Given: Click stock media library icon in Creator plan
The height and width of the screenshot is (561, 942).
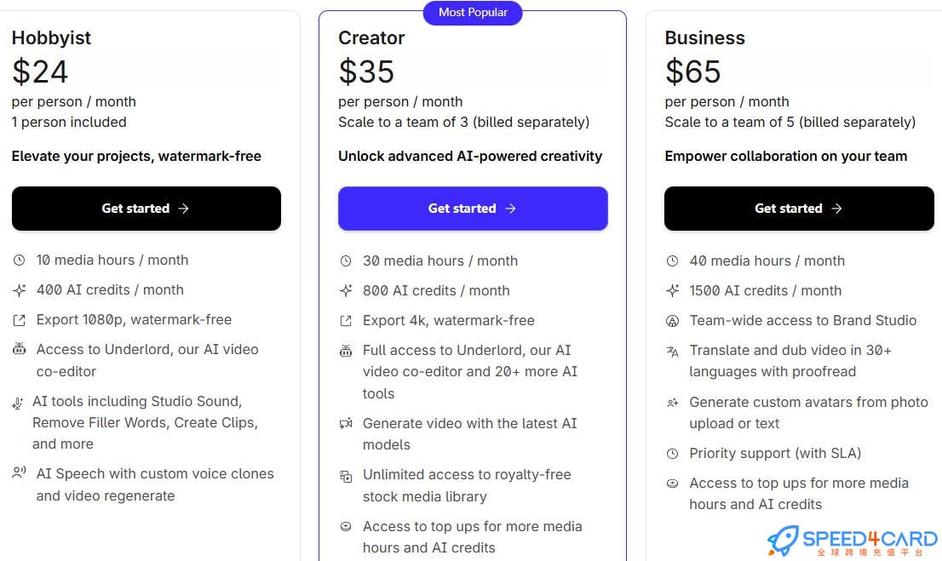Looking at the screenshot, I should point(346,476).
